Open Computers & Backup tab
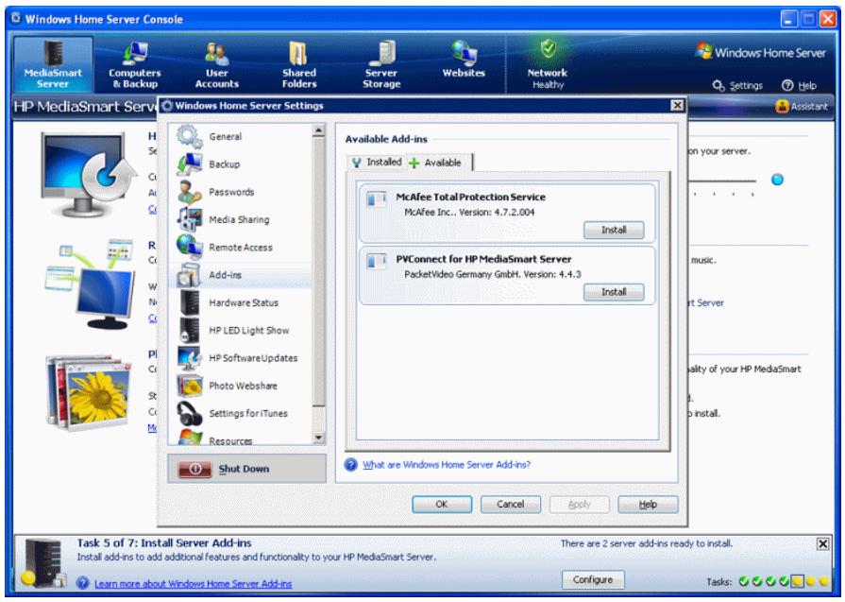The width and height of the screenshot is (845, 602). [x=135, y=64]
